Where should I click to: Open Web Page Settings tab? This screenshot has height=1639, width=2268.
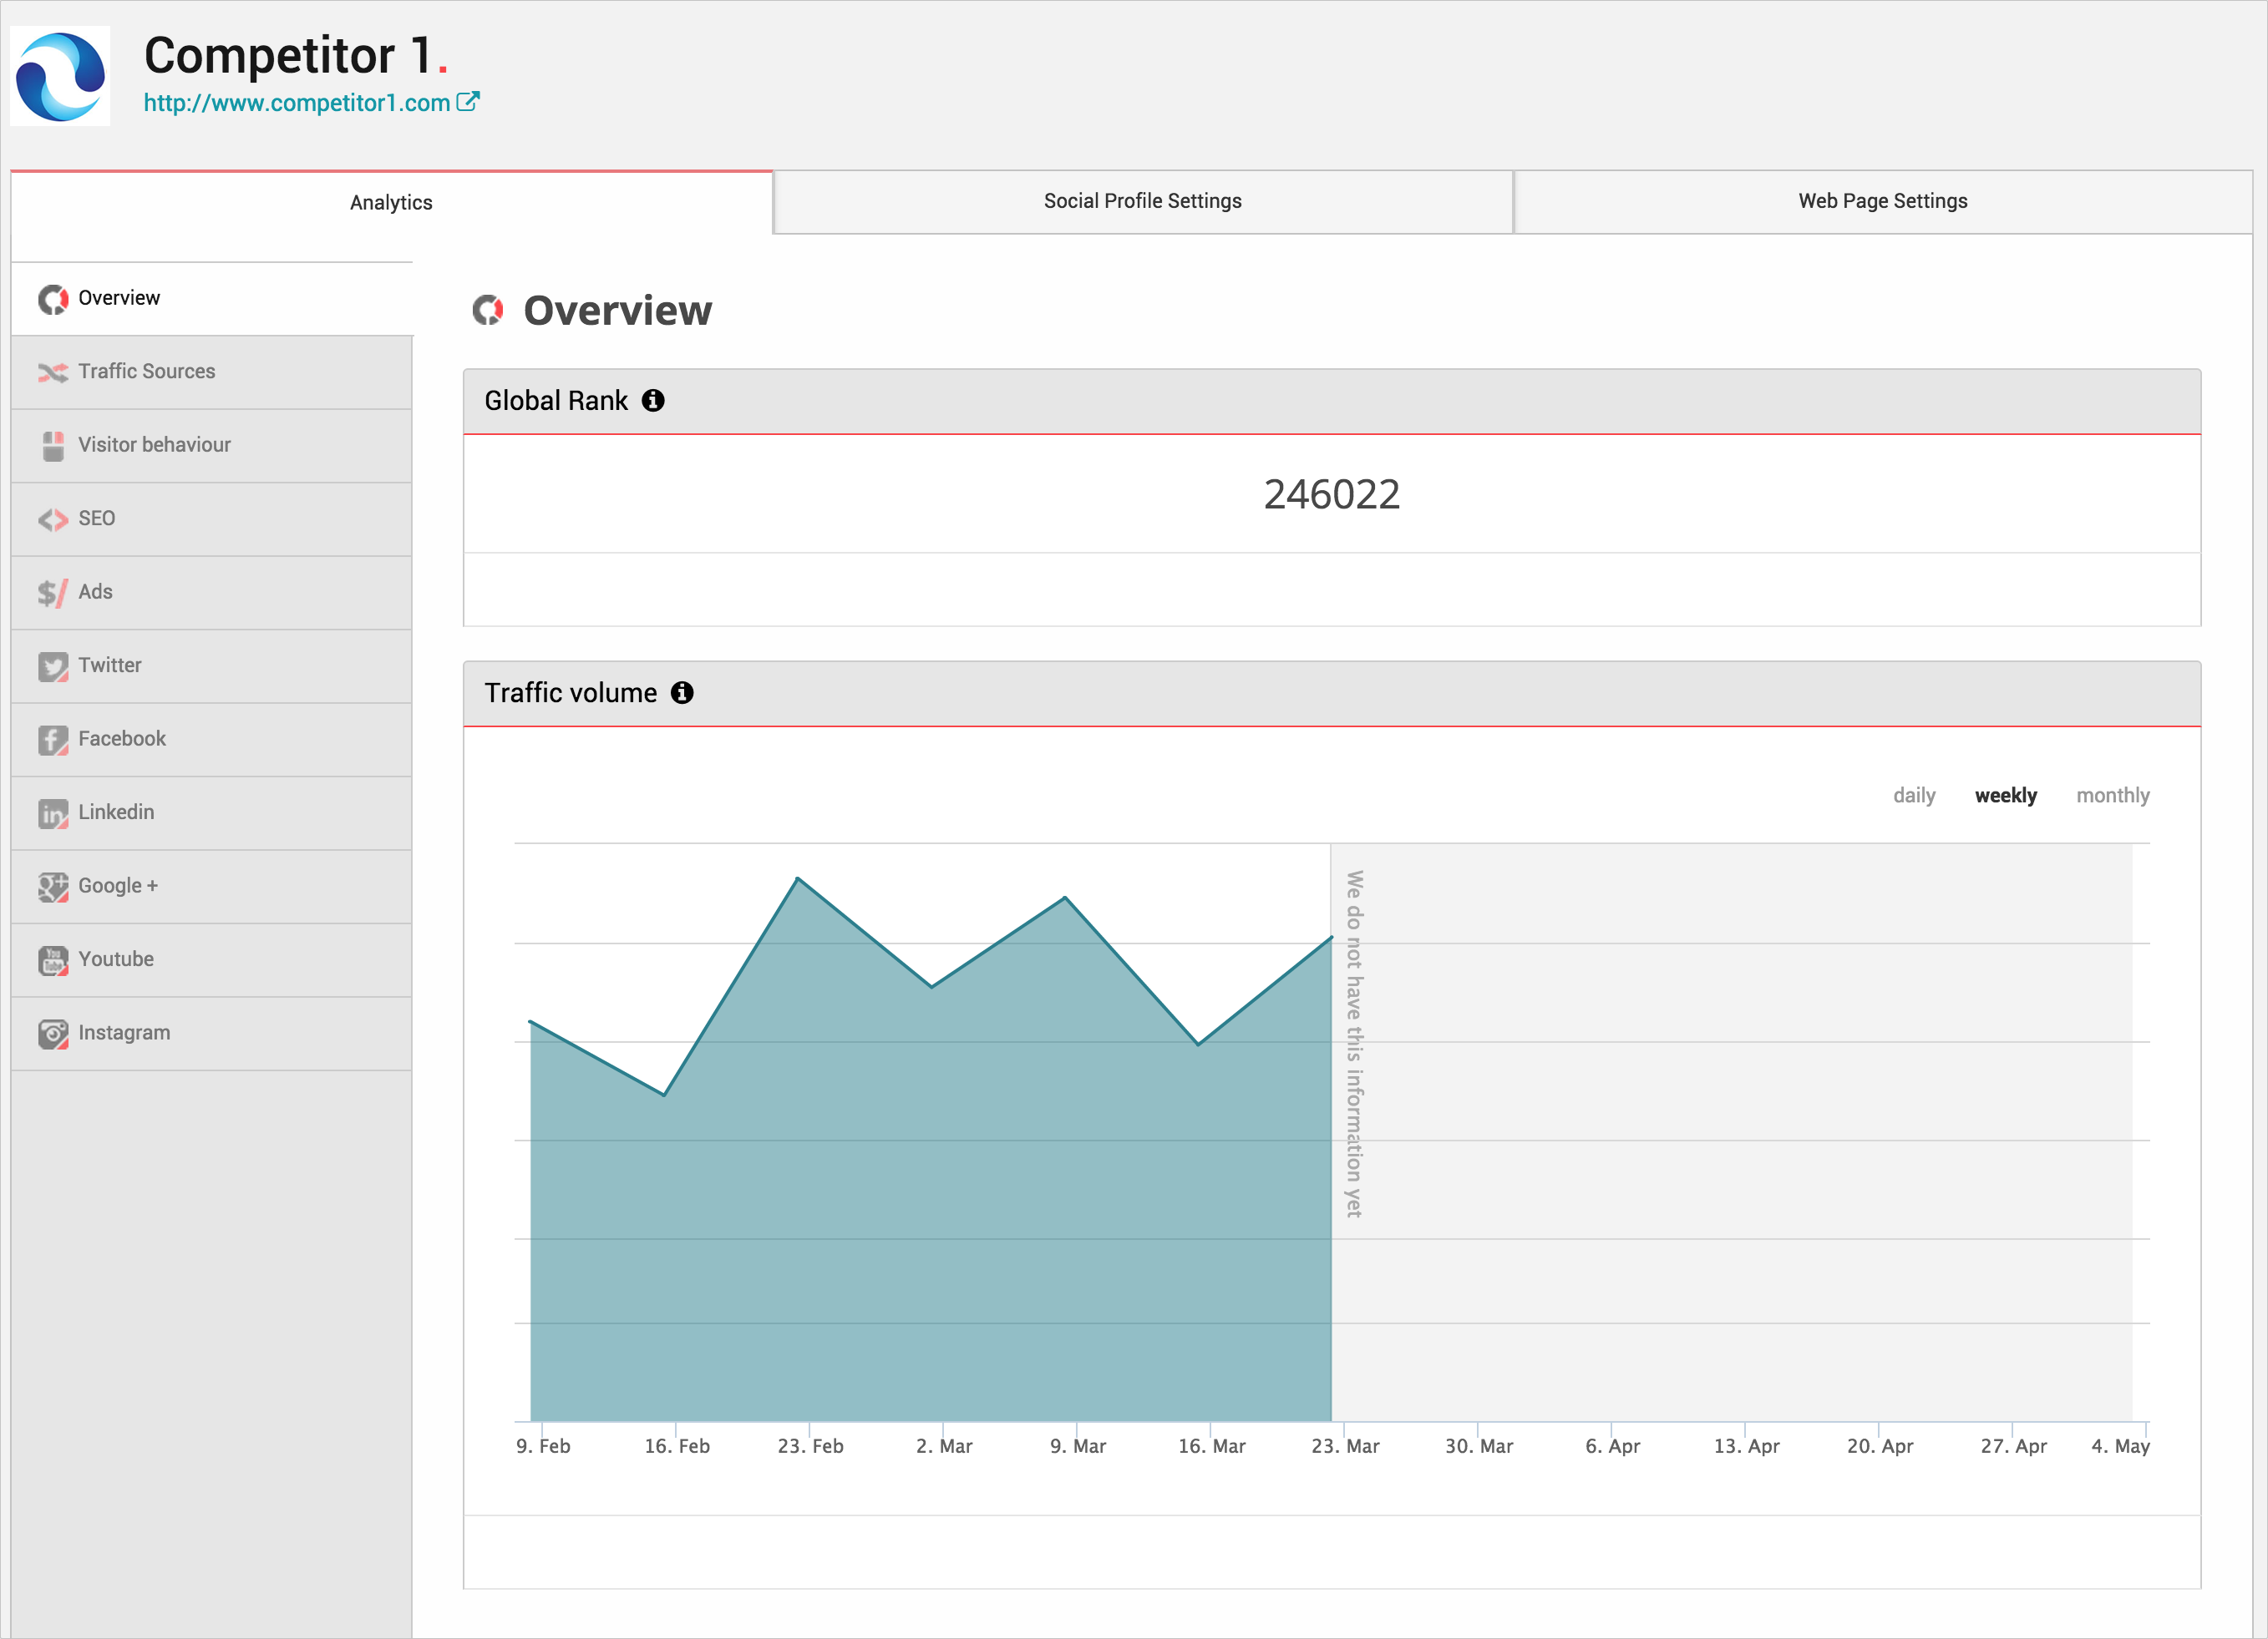1882,201
